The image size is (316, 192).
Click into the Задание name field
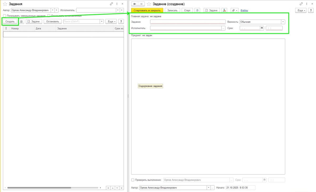(188, 22)
